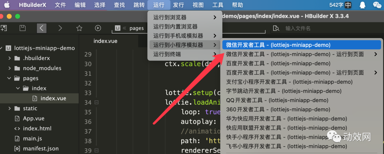The height and width of the screenshot is (154, 384).
Task: Go forward with the right arrow button
Action: [x=60, y=28]
